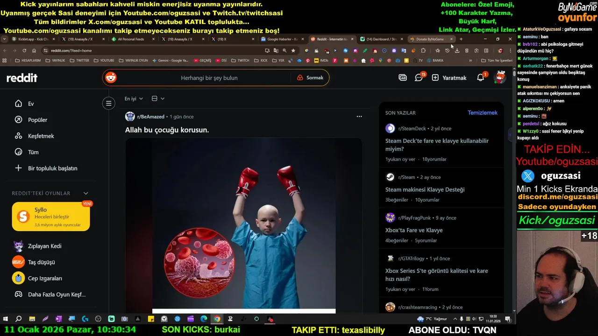Screen dimensions: 598x336
Task: Click Temizlemek to clear recent posts
Action: pyautogui.click(x=483, y=112)
